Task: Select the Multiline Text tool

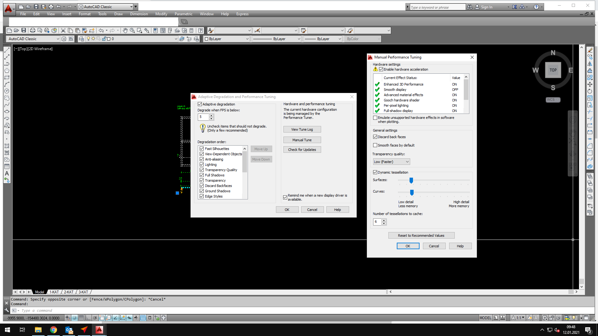Action: pos(7,174)
